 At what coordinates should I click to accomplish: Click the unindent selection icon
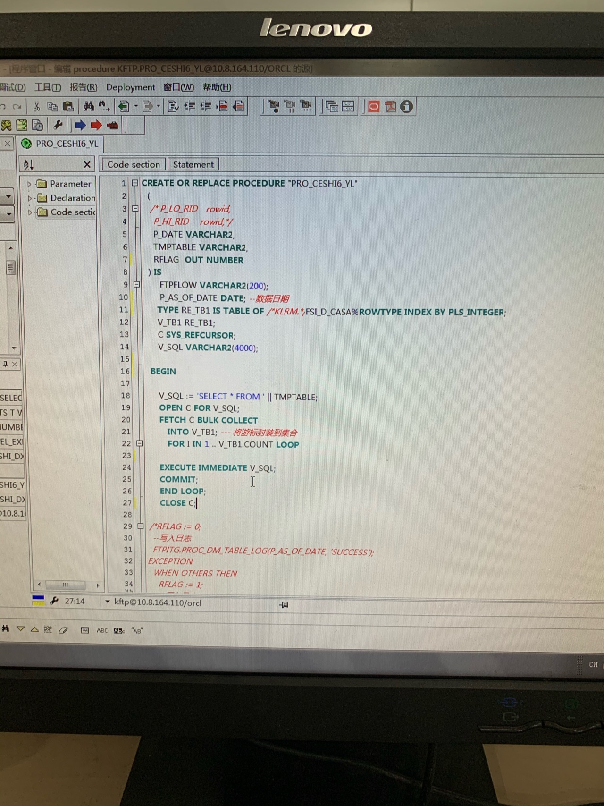tap(206, 107)
